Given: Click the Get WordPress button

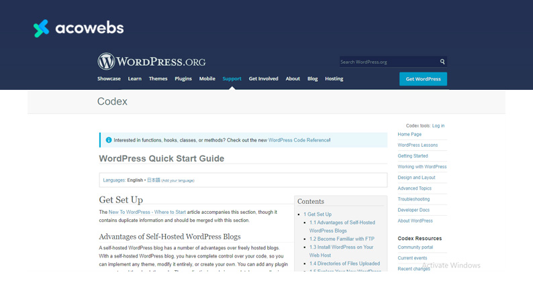Looking at the screenshot, I should (423, 78).
